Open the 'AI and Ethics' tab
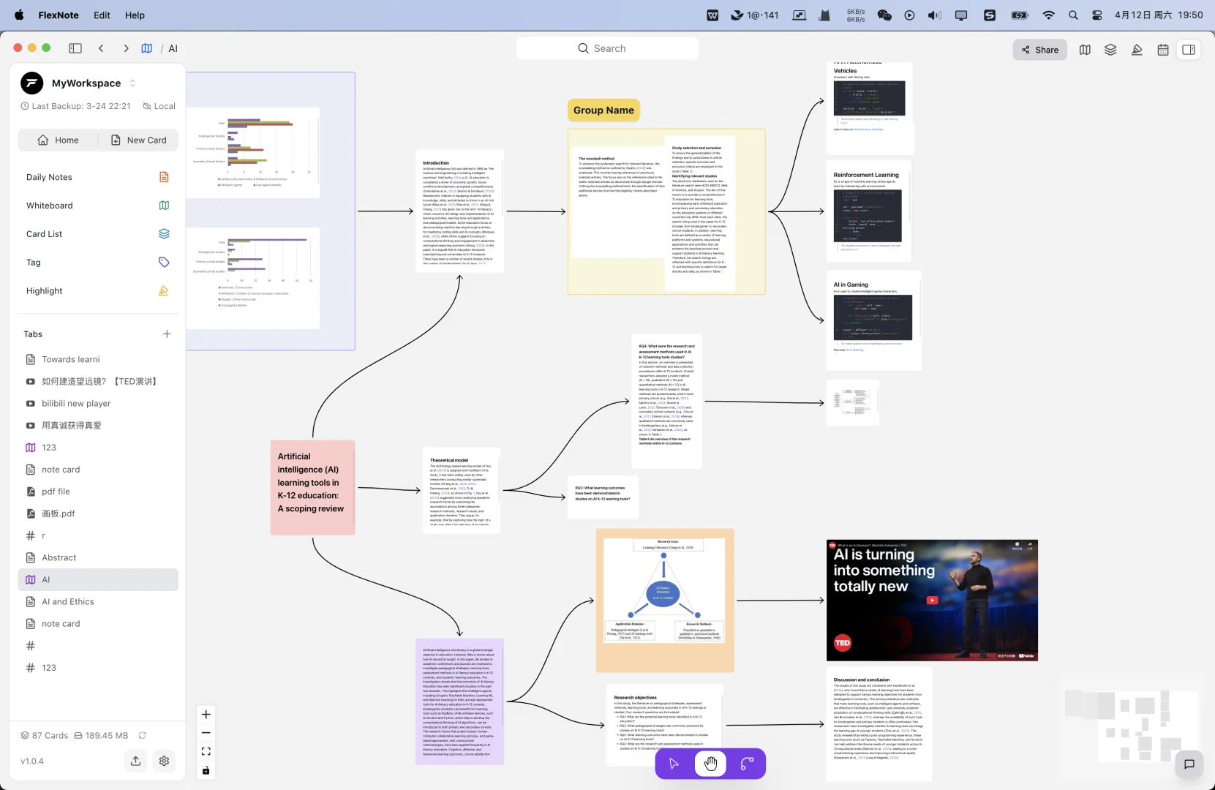 pyautogui.click(x=98, y=601)
